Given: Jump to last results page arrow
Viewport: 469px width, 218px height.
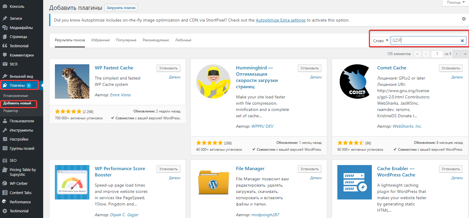Looking at the screenshot, I should coord(465,54).
